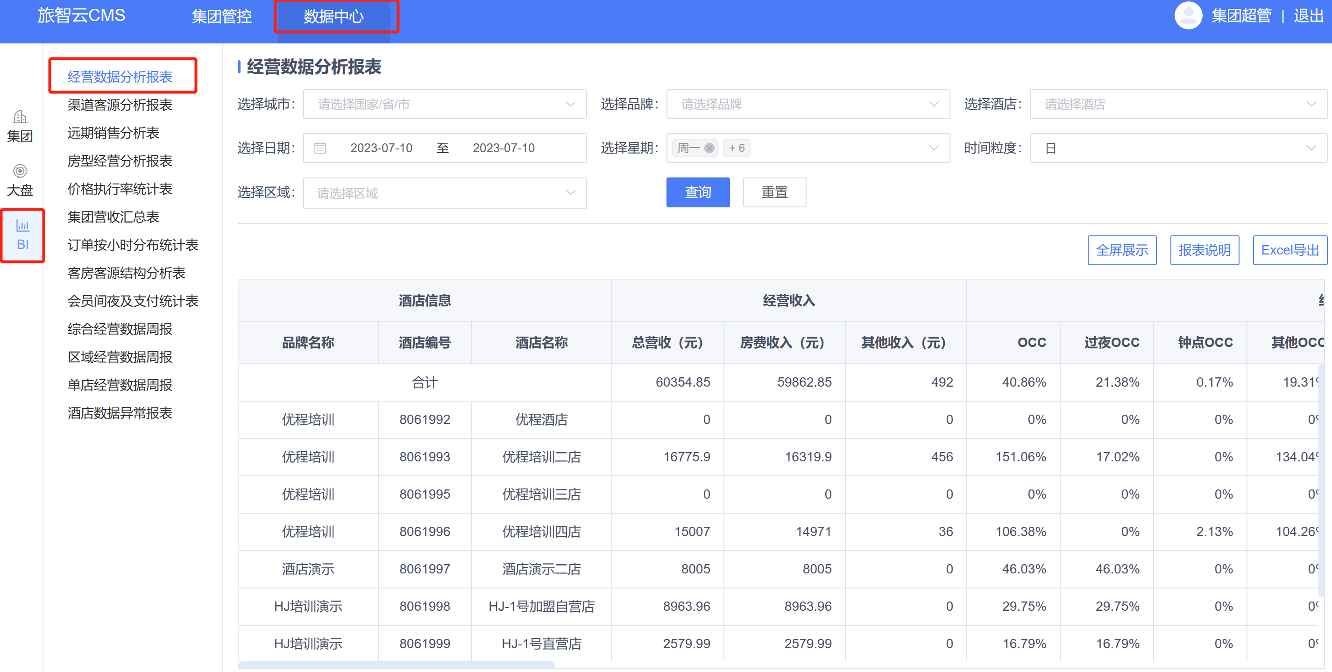Click the 酒店编号 column header
Screen dimensions: 1332x672
tap(425, 343)
